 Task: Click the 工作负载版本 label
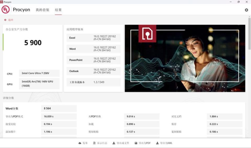pyautogui.click(x=77, y=82)
